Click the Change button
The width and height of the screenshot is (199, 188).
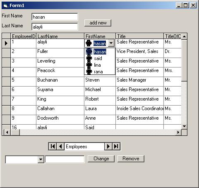101,159
